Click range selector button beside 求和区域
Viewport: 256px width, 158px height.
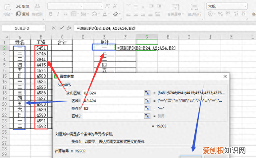tap(147, 93)
